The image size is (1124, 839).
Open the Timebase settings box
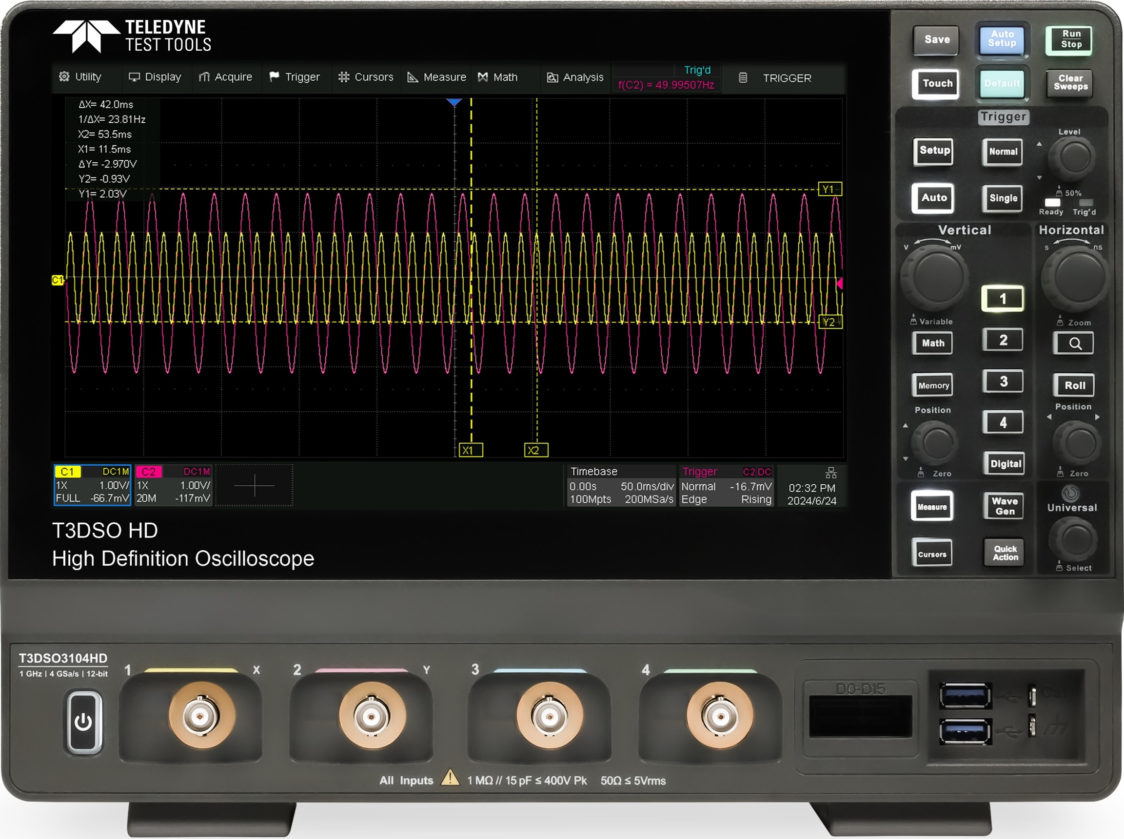coord(621,485)
